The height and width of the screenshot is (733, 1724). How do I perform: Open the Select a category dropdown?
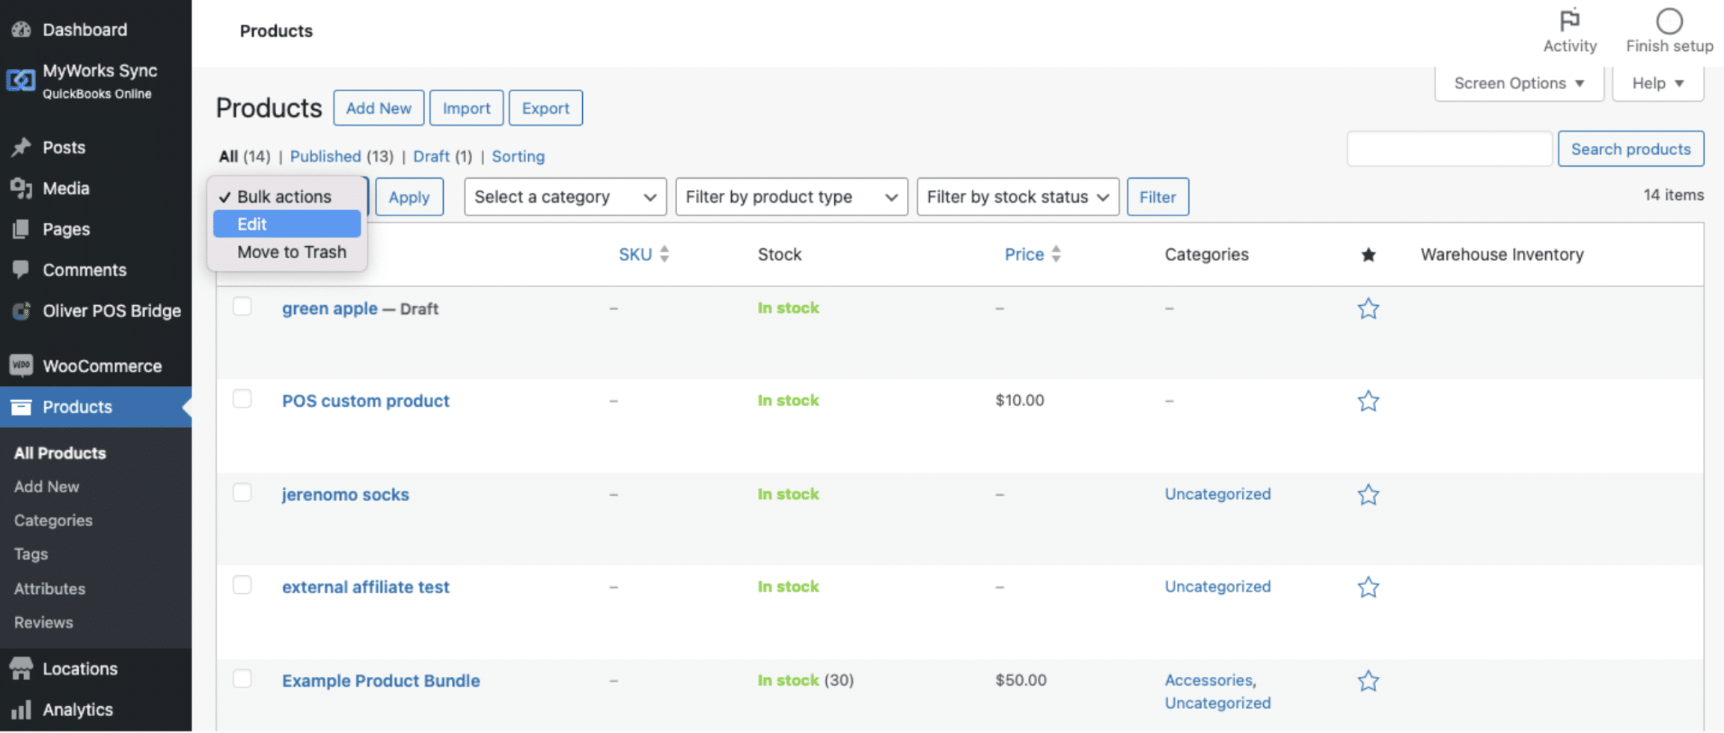(565, 197)
